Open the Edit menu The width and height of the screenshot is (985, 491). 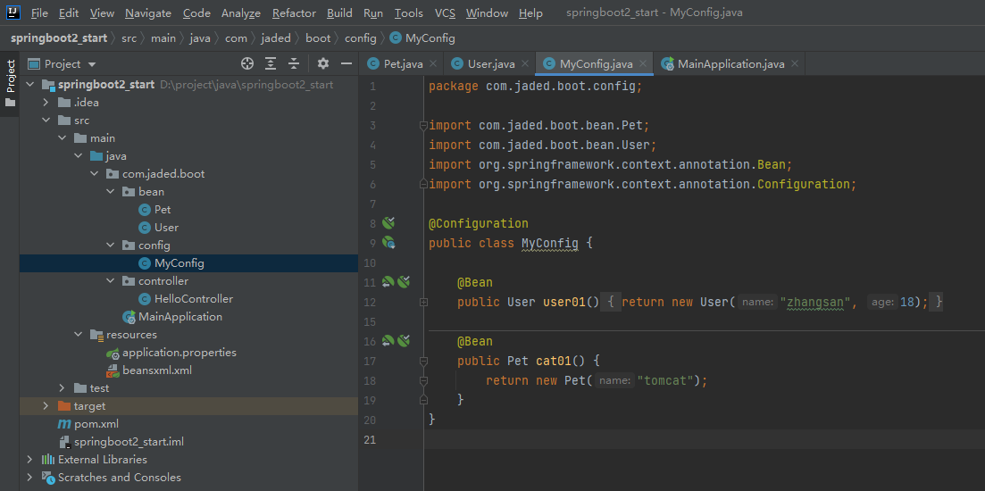(x=69, y=13)
